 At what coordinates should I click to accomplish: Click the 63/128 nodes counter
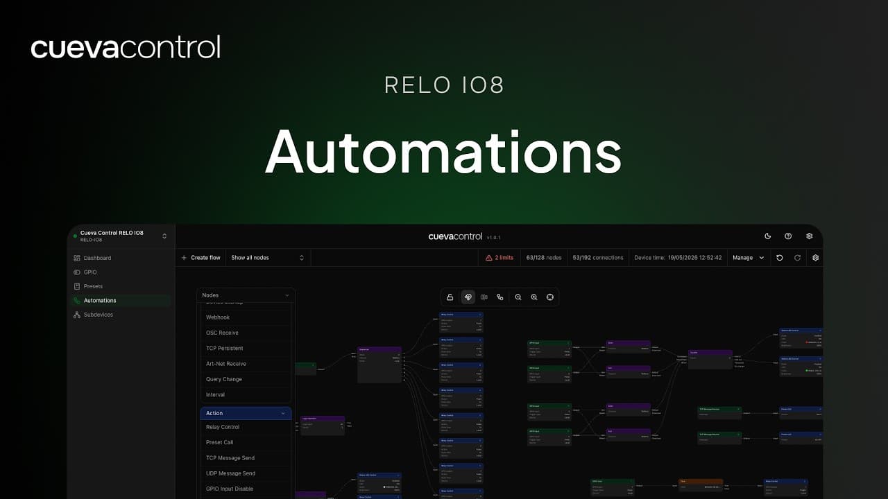click(544, 258)
